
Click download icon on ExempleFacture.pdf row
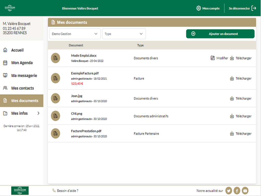pyautogui.click(x=232, y=78)
